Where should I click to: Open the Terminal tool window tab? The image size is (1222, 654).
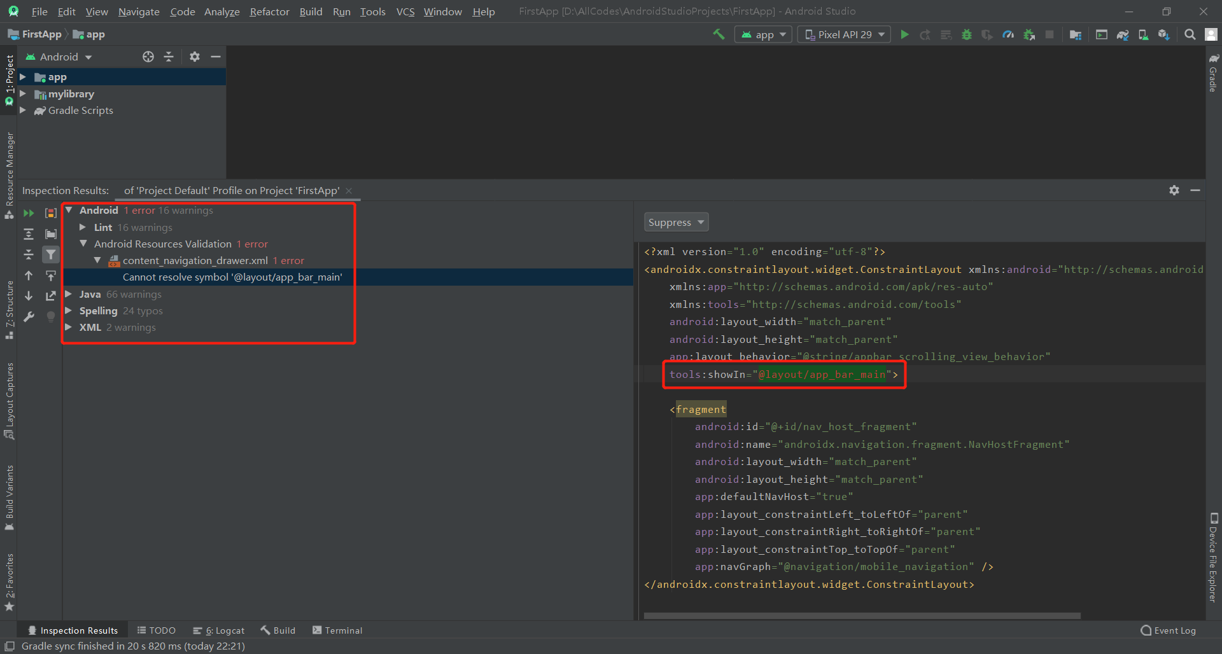[x=337, y=630]
